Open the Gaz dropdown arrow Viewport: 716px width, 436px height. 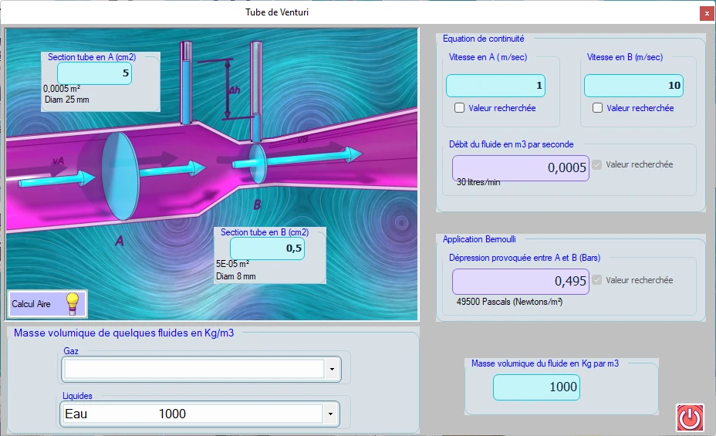[332, 370]
